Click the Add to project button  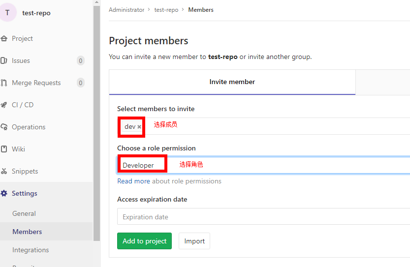(x=144, y=241)
